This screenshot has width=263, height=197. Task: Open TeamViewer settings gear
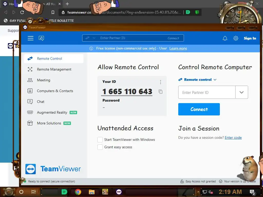[x=236, y=38]
